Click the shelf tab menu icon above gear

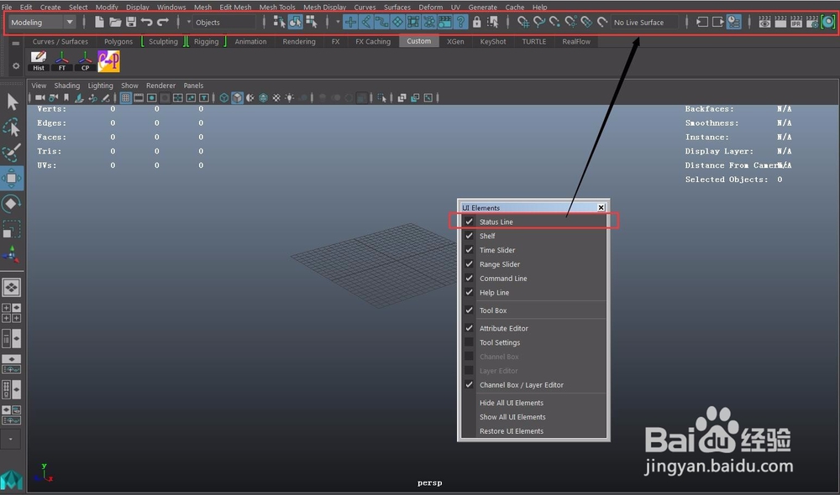pos(15,44)
